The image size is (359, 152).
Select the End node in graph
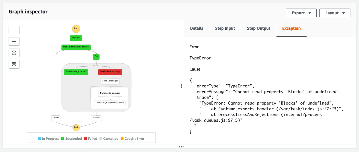click(76, 127)
